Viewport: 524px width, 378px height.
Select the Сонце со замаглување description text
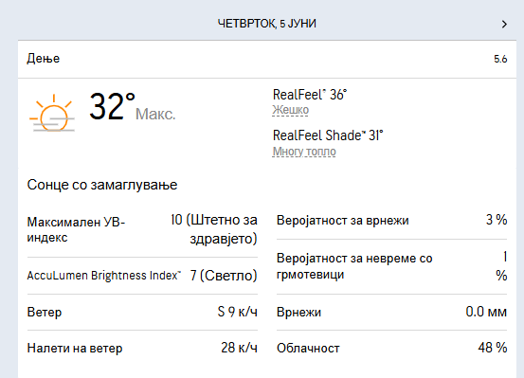tap(102, 185)
